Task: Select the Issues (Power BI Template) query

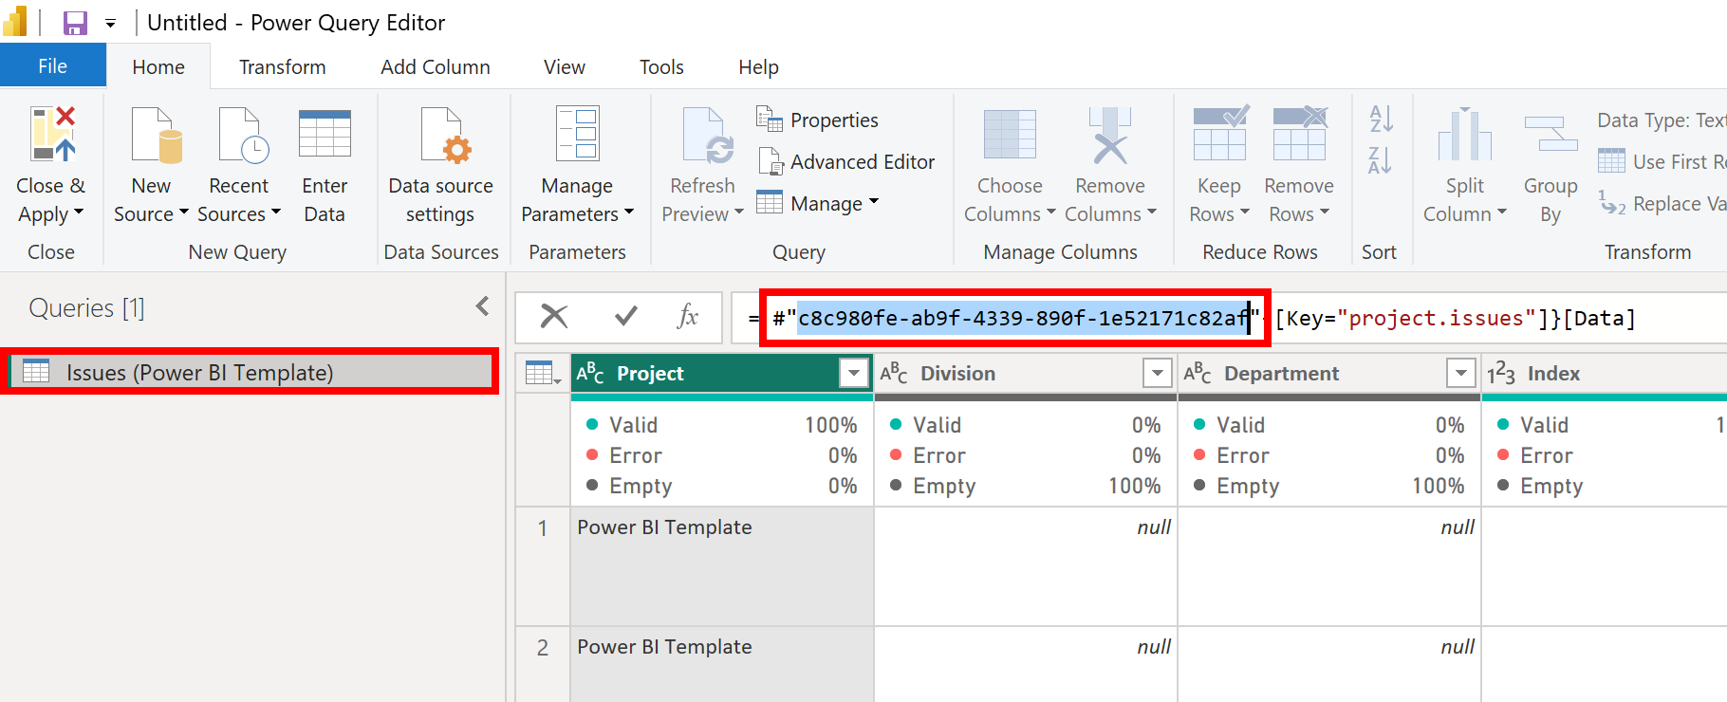Action: click(251, 372)
